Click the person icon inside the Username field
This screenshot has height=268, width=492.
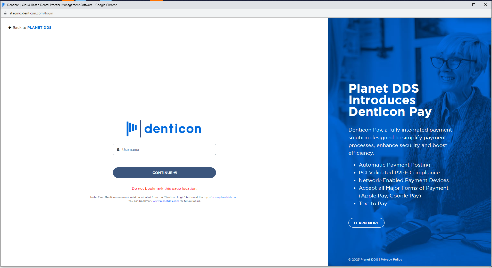click(x=118, y=149)
